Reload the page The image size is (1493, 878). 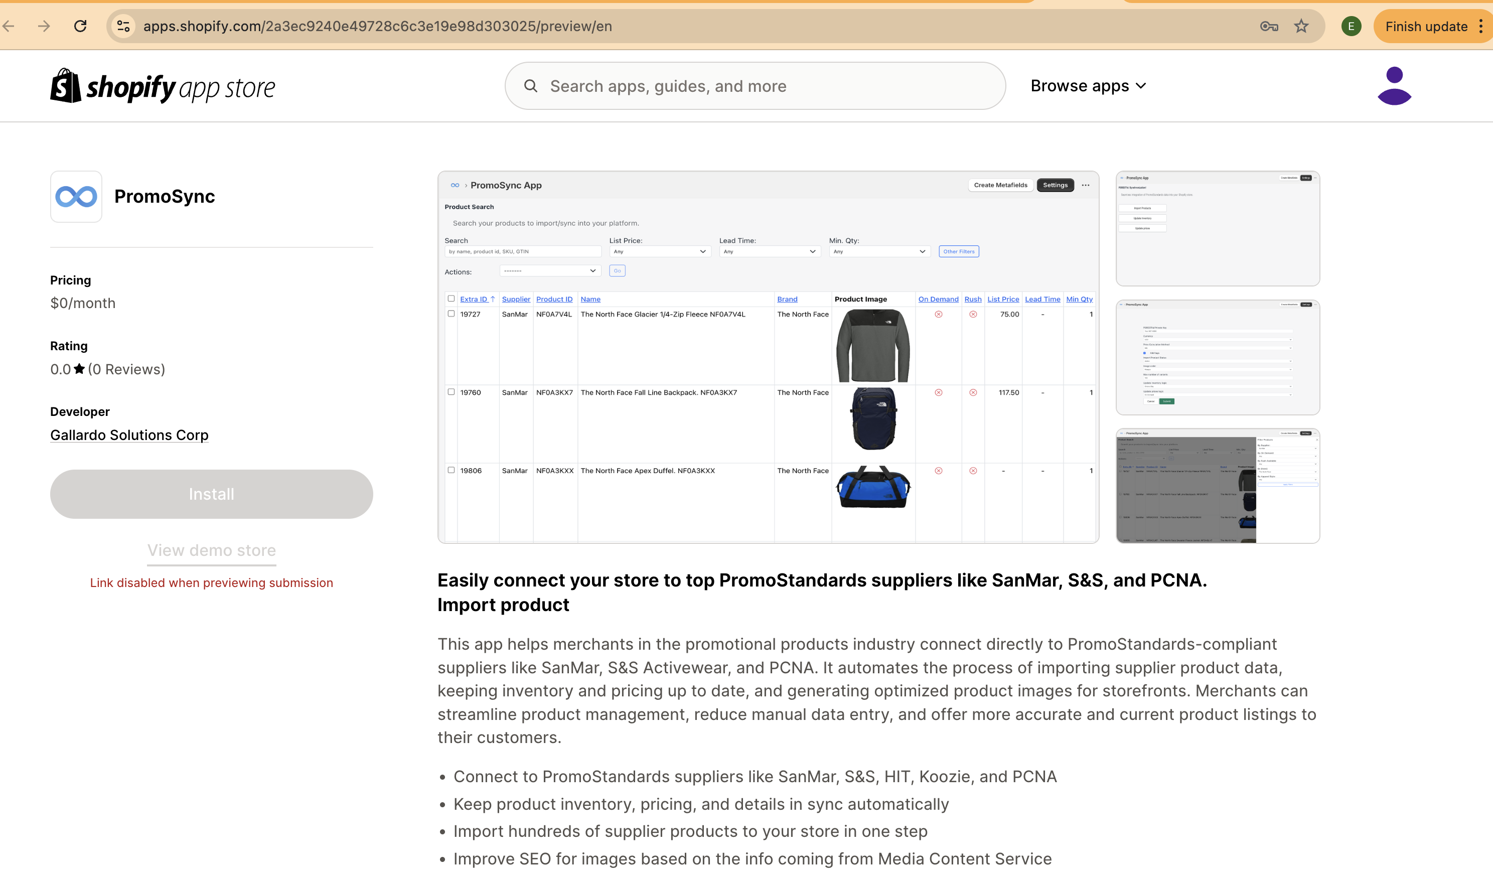[x=81, y=26]
